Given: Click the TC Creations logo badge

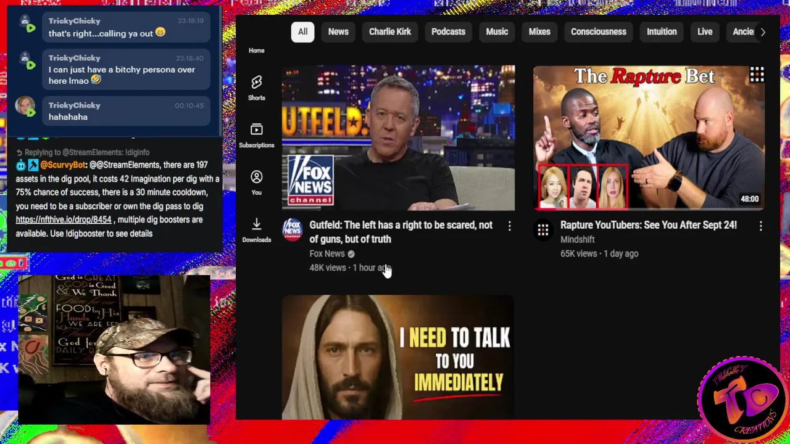Looking at the screenshot, I should pyautogui.click(x=742, y=398).
